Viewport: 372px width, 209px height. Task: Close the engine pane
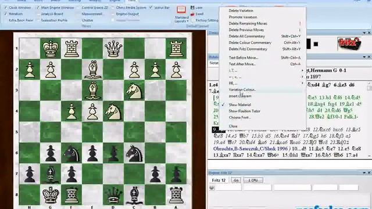369,173
